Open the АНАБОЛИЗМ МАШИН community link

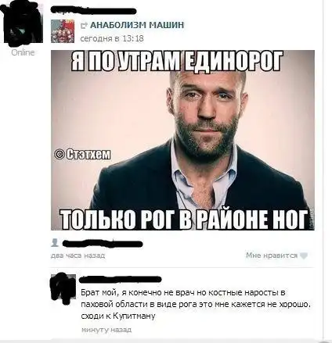click(137, 25)
